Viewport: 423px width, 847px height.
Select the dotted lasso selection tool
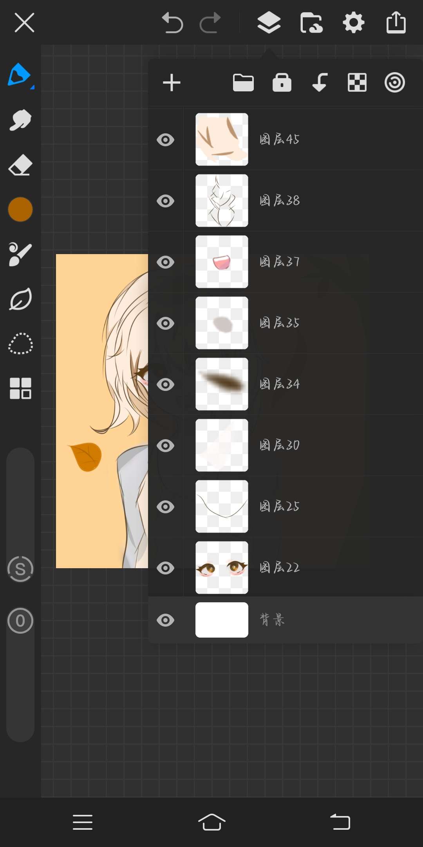[x=20, y=344]
